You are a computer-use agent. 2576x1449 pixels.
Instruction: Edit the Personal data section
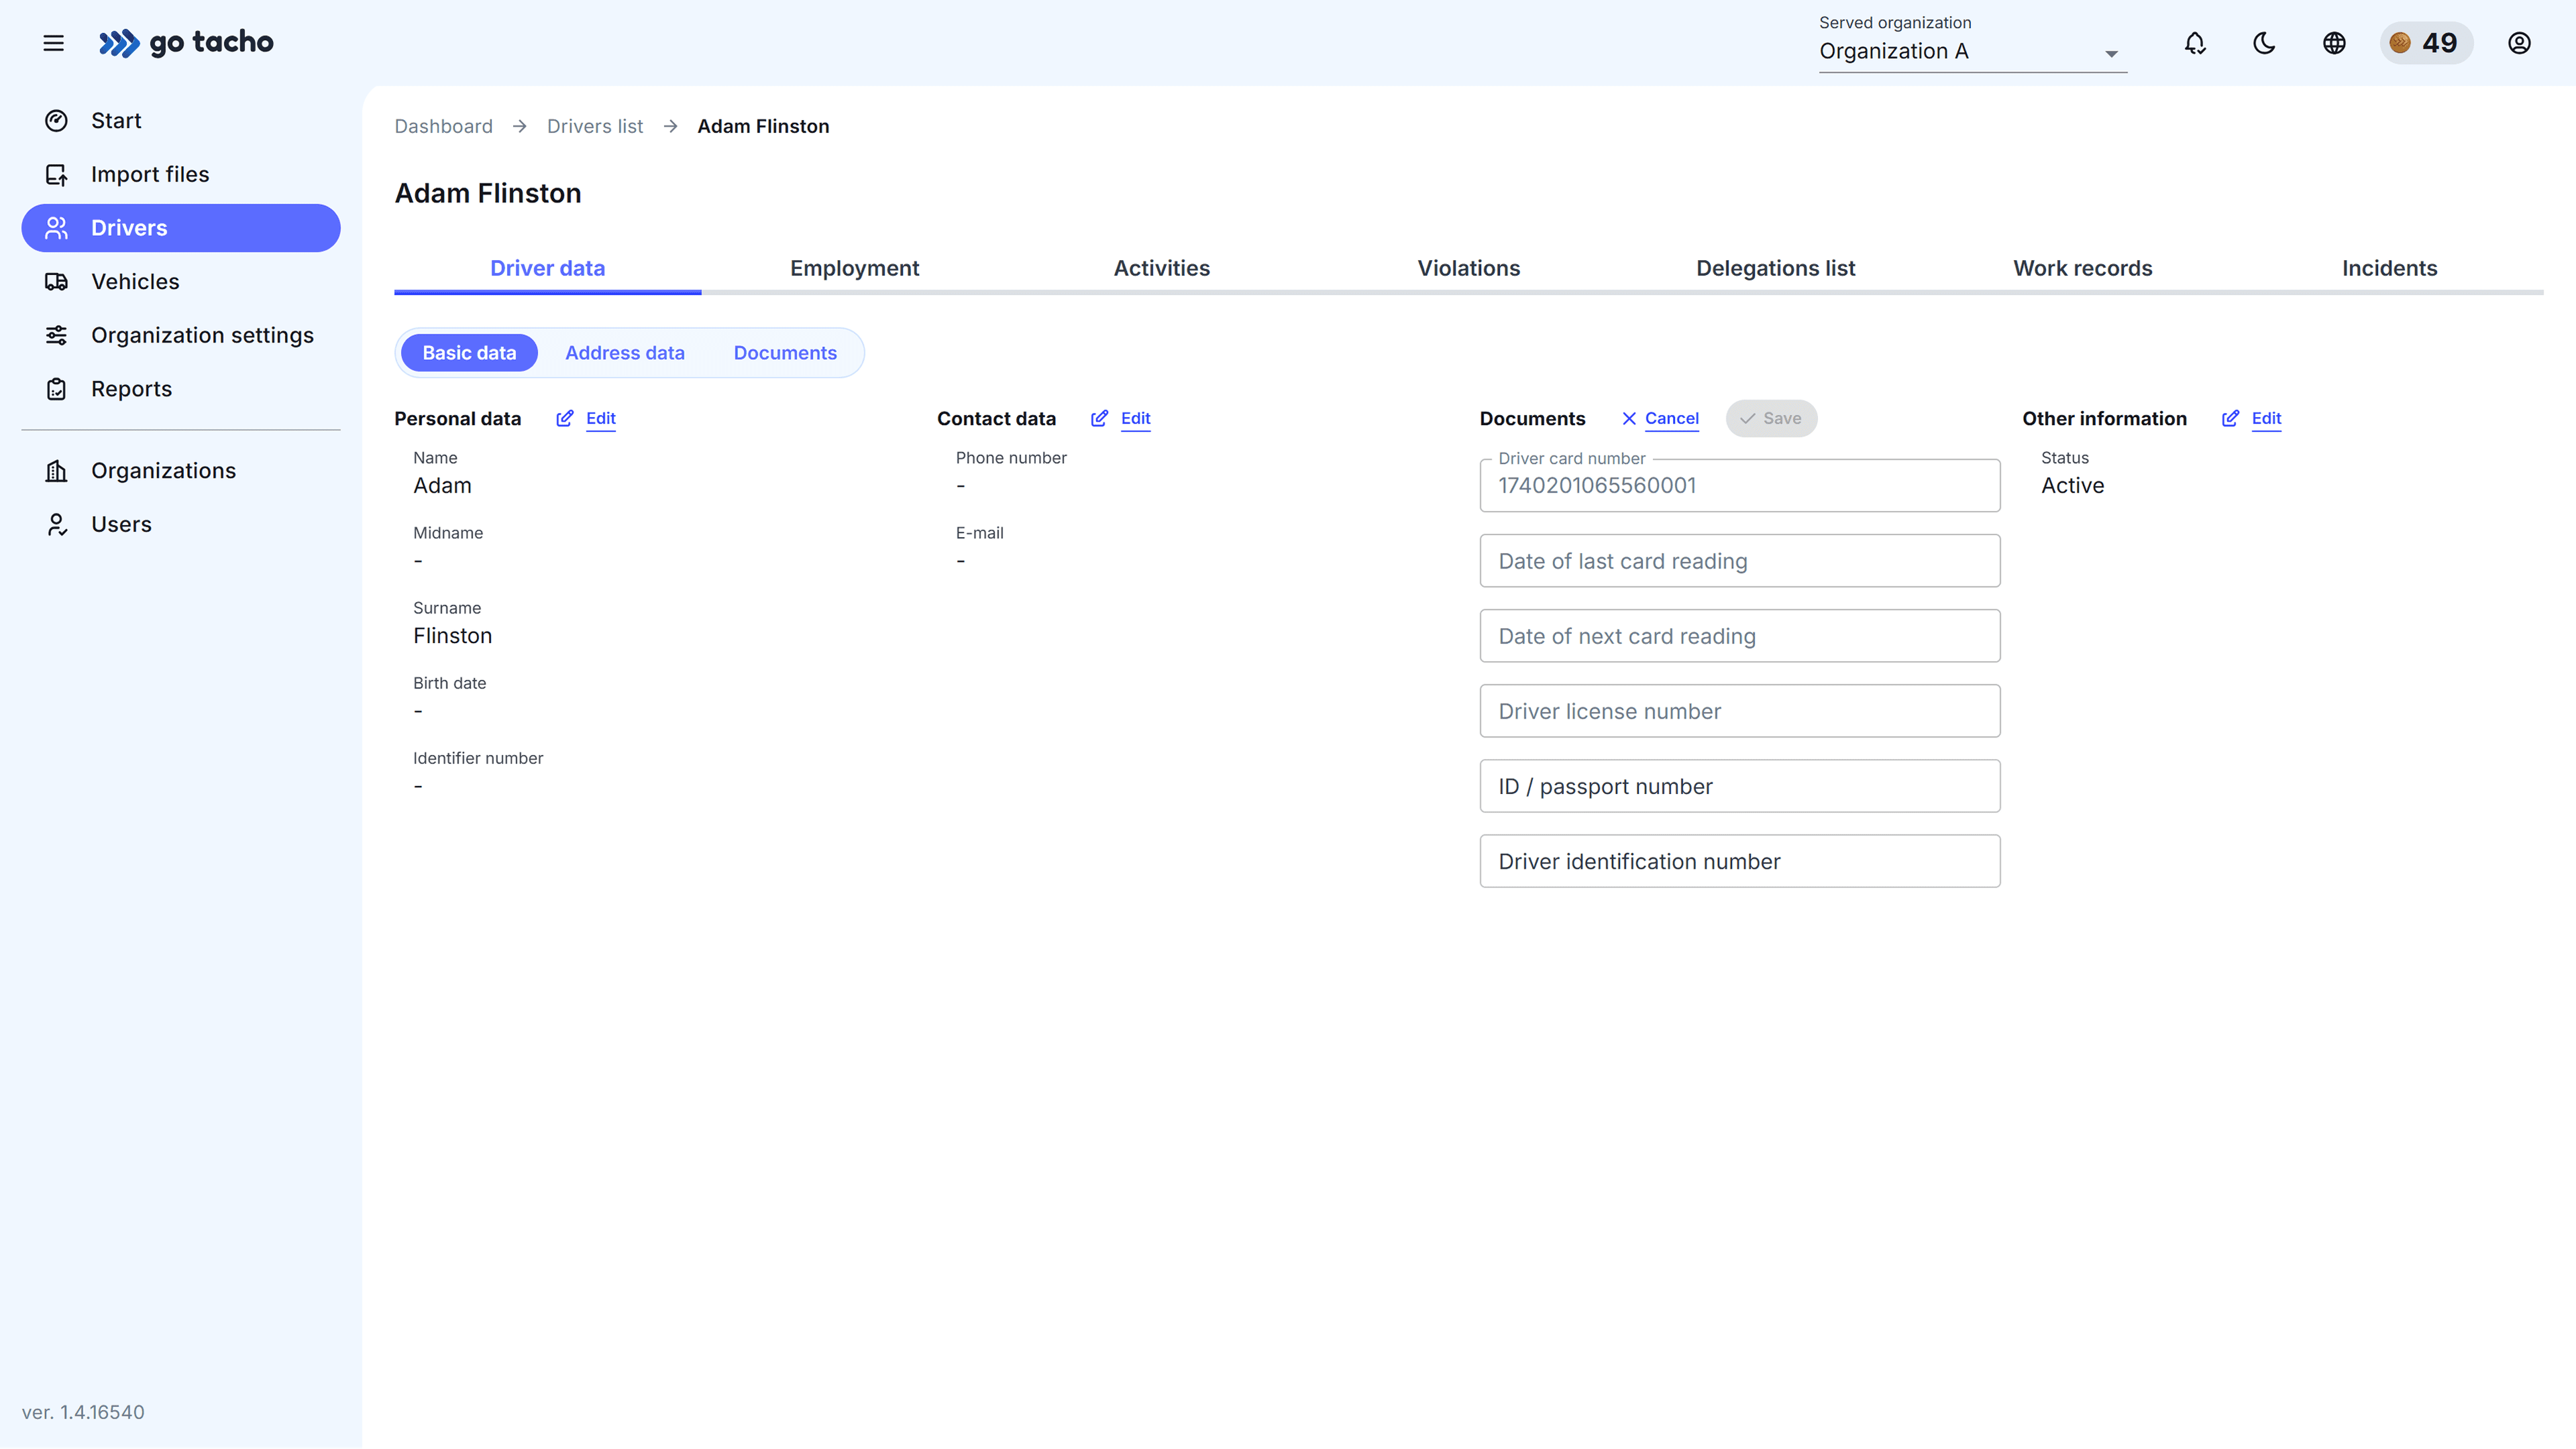click(x=599, y=418)
